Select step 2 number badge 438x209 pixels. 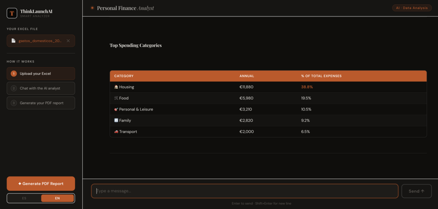pyautogui.click(x=14, y=88)
